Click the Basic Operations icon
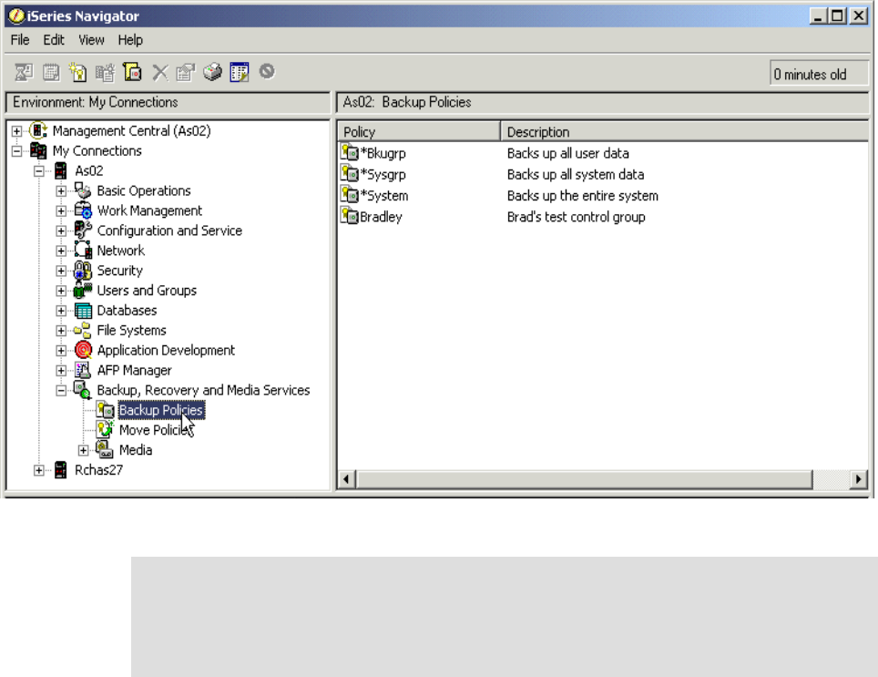The image size is (878, 677). click(83, 190)
